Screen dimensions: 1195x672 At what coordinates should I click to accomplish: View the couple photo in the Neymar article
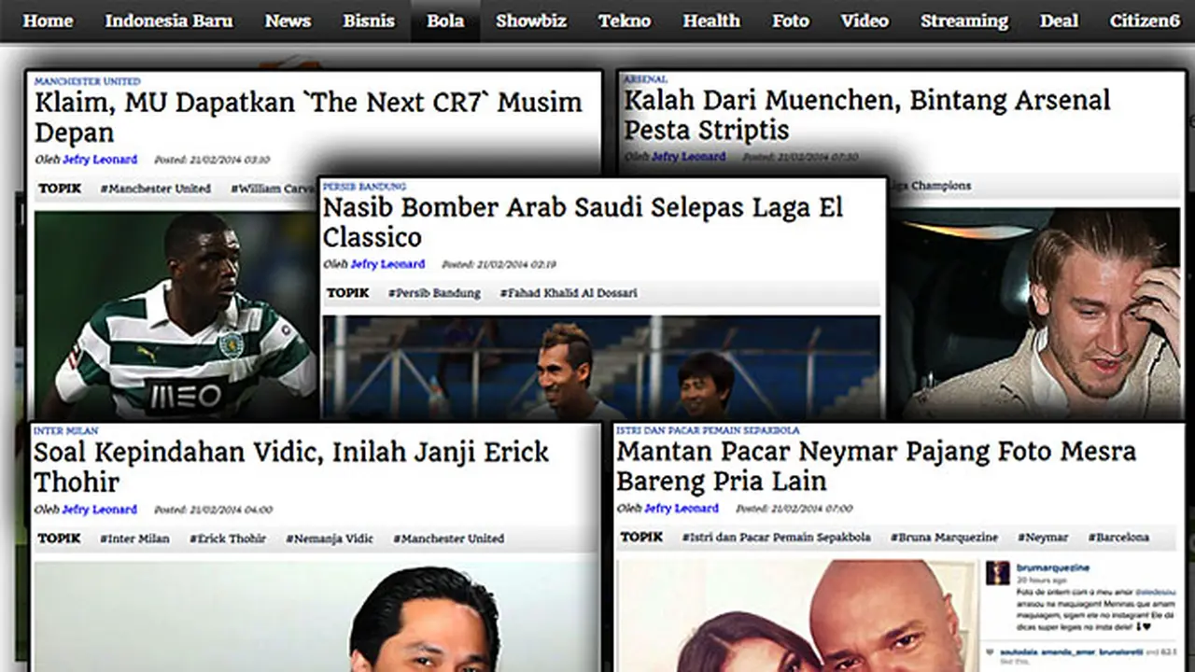(x=797, y=615)
